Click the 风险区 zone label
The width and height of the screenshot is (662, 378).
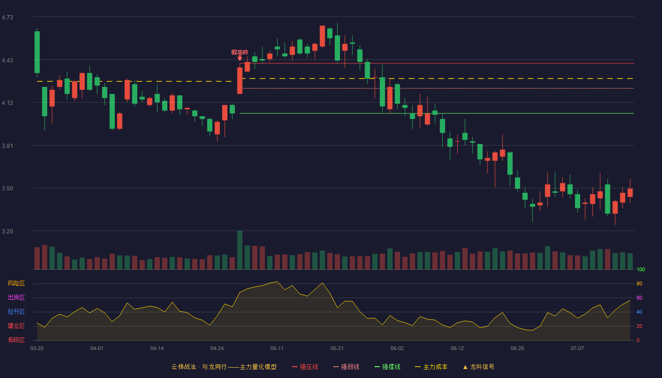[16, 283]
